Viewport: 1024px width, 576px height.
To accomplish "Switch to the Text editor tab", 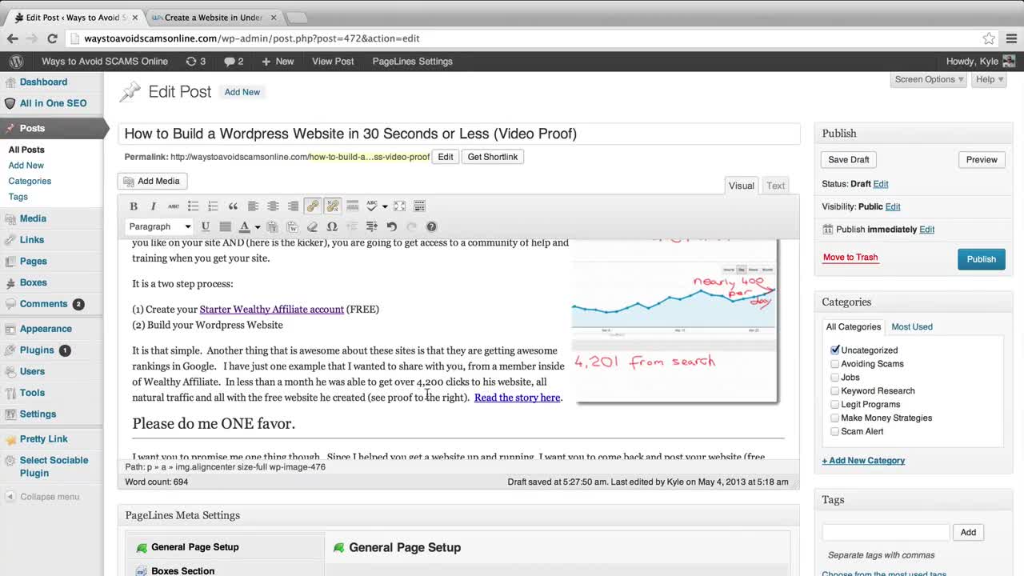I will pos(775,186).
